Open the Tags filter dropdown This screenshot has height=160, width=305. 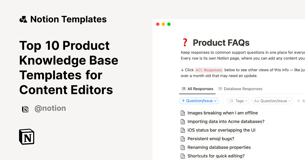(x=238, y=101)
